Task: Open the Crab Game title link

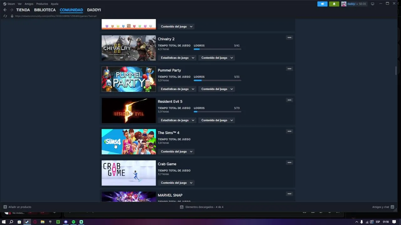Action: (x=167, y=164)
